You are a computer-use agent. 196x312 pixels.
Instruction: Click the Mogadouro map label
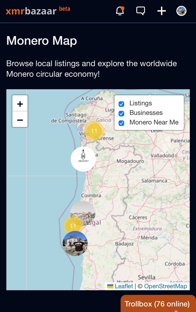click(x=130, y=161)
